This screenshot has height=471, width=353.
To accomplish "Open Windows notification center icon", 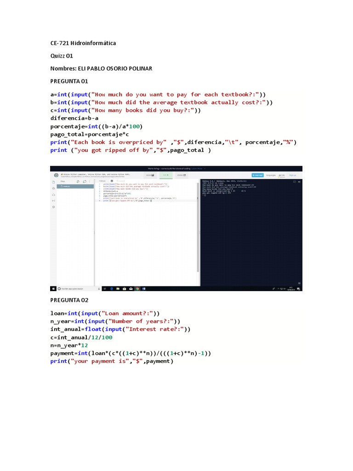I will tap(299, 289).
